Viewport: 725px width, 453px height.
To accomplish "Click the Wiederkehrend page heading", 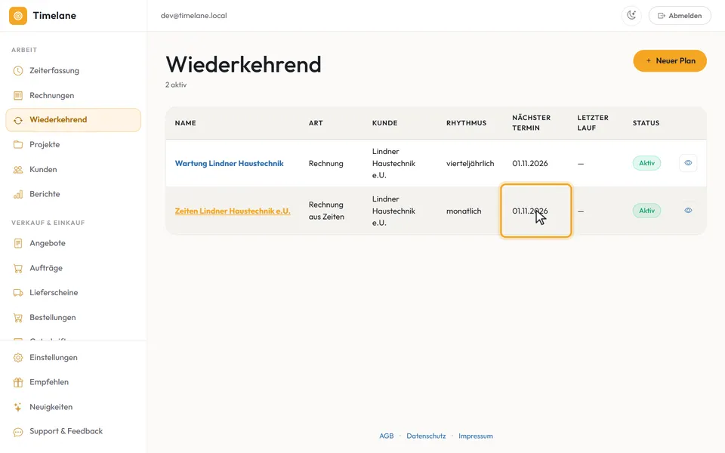I will [244, 64].
